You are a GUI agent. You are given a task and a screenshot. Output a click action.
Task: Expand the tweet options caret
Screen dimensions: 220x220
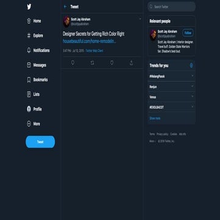coord(140,19)
